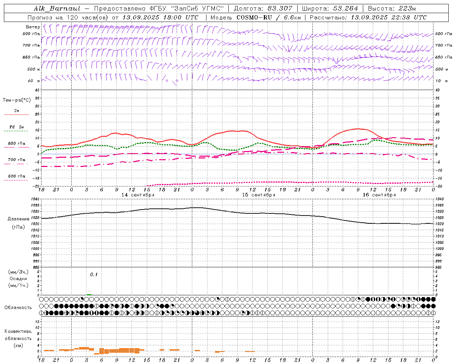This screenshot has height=363, width=454.
Task: Click the (км) unit of convective cloudiness
Action: coord(18,345)
